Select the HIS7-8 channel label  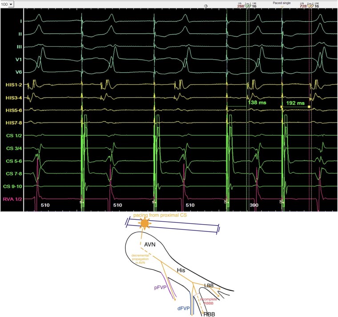(14, 123)
